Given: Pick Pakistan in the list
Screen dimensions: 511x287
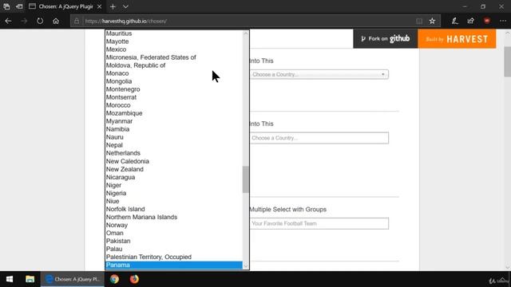Looking at the screenshot, I should [x=174, y=241].
